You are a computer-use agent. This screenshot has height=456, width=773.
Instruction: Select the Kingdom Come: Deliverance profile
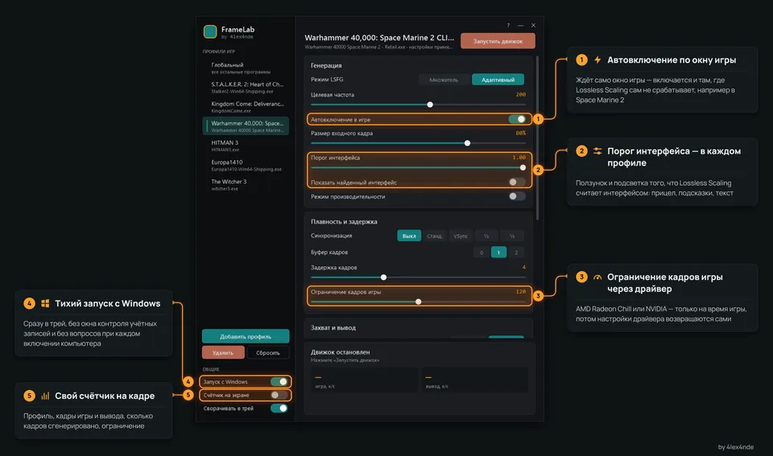pyautogui.click(x=246, y=107)
